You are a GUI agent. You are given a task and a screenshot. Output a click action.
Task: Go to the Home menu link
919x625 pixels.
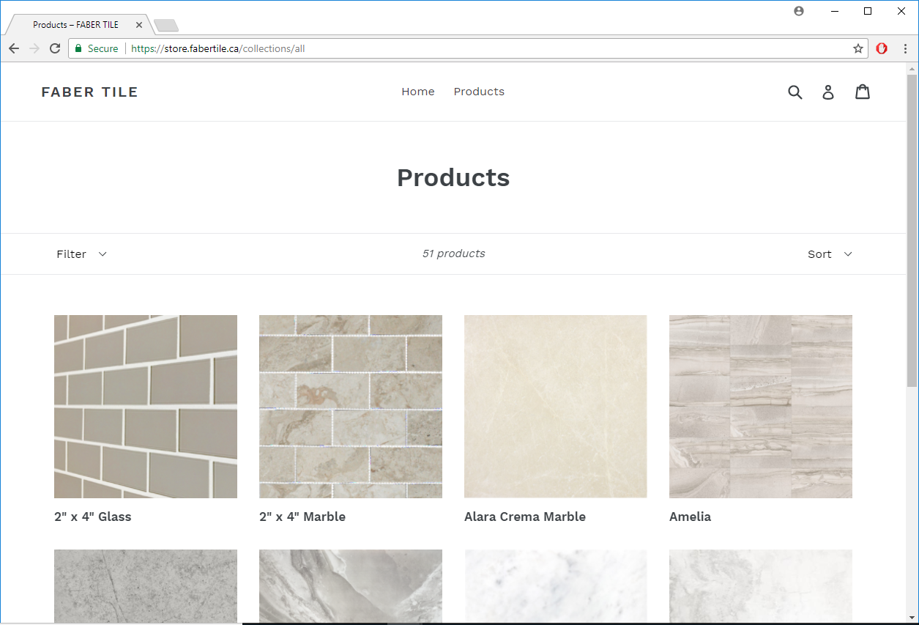coord(418,92)
